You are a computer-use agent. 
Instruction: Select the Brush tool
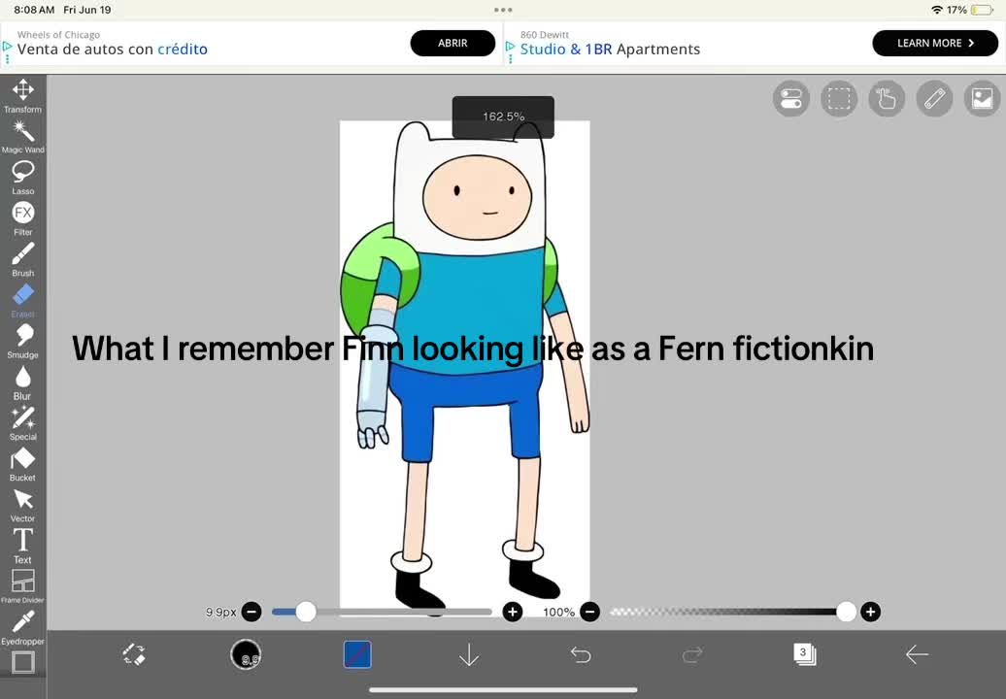pos(23,260)
